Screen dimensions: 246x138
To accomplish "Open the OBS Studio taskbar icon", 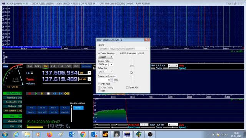I will (150, 135).
